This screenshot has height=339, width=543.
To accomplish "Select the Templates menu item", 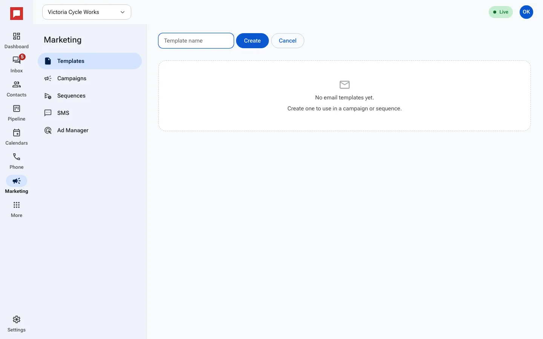I will 90,61.
